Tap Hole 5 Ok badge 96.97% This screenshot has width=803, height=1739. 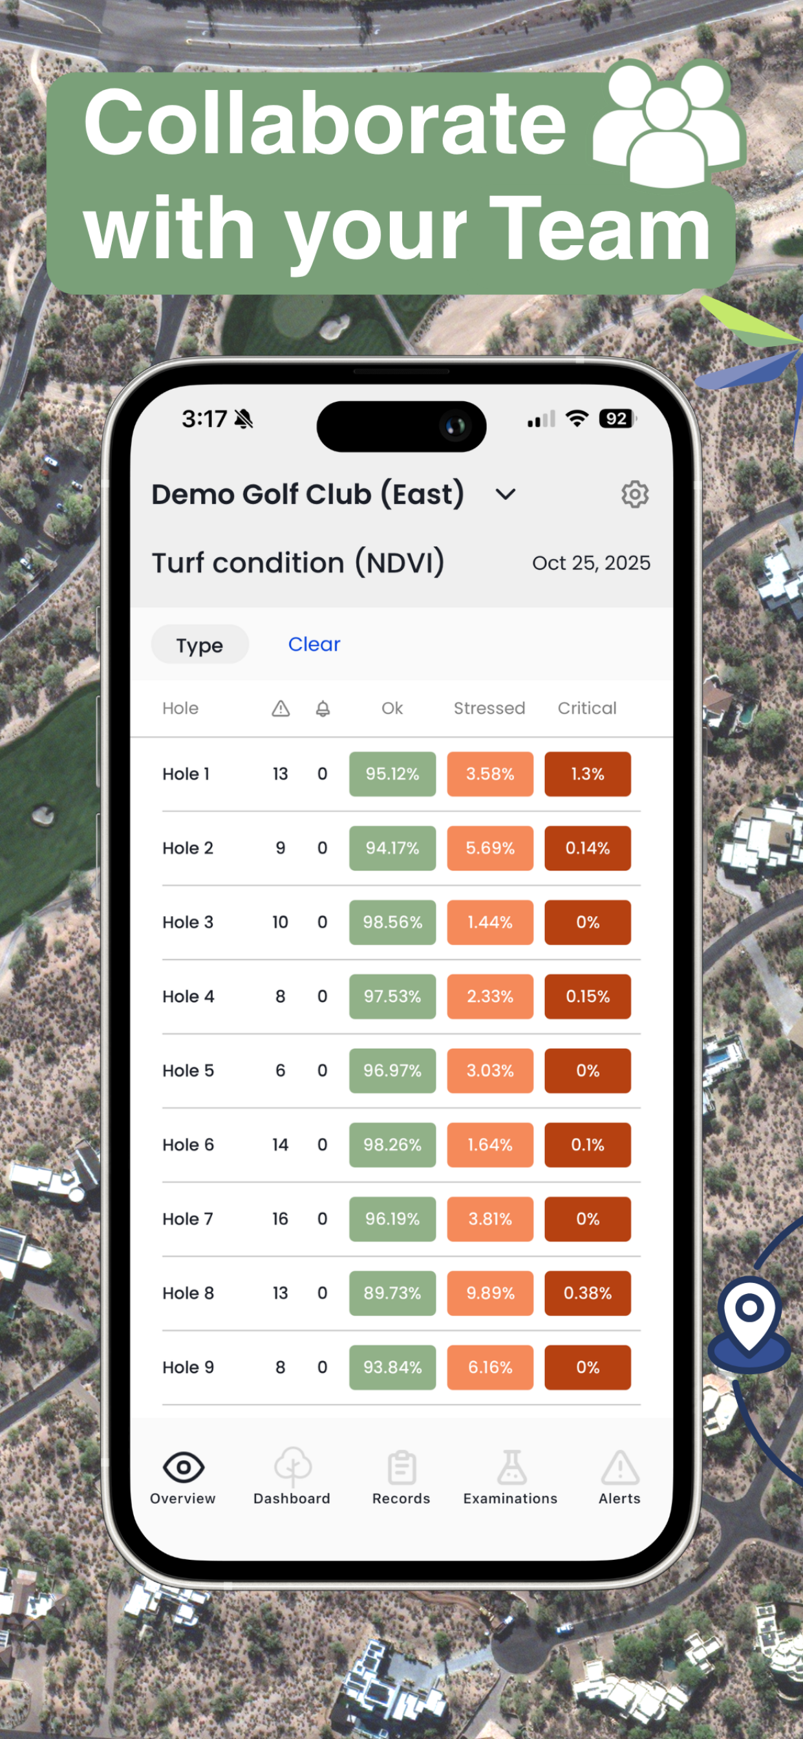tap(392, 1071)
